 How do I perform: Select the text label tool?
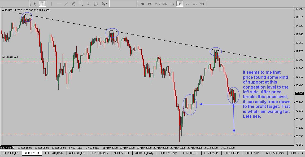click(96, 4)
